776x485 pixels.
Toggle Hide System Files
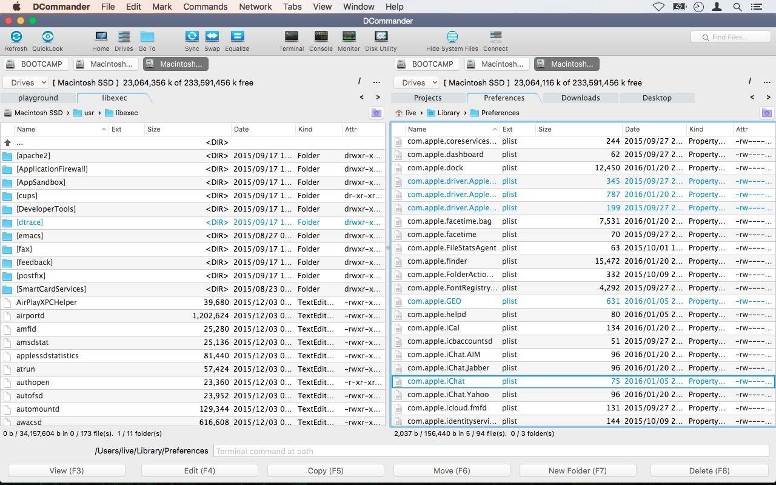(x=452, y=41)
